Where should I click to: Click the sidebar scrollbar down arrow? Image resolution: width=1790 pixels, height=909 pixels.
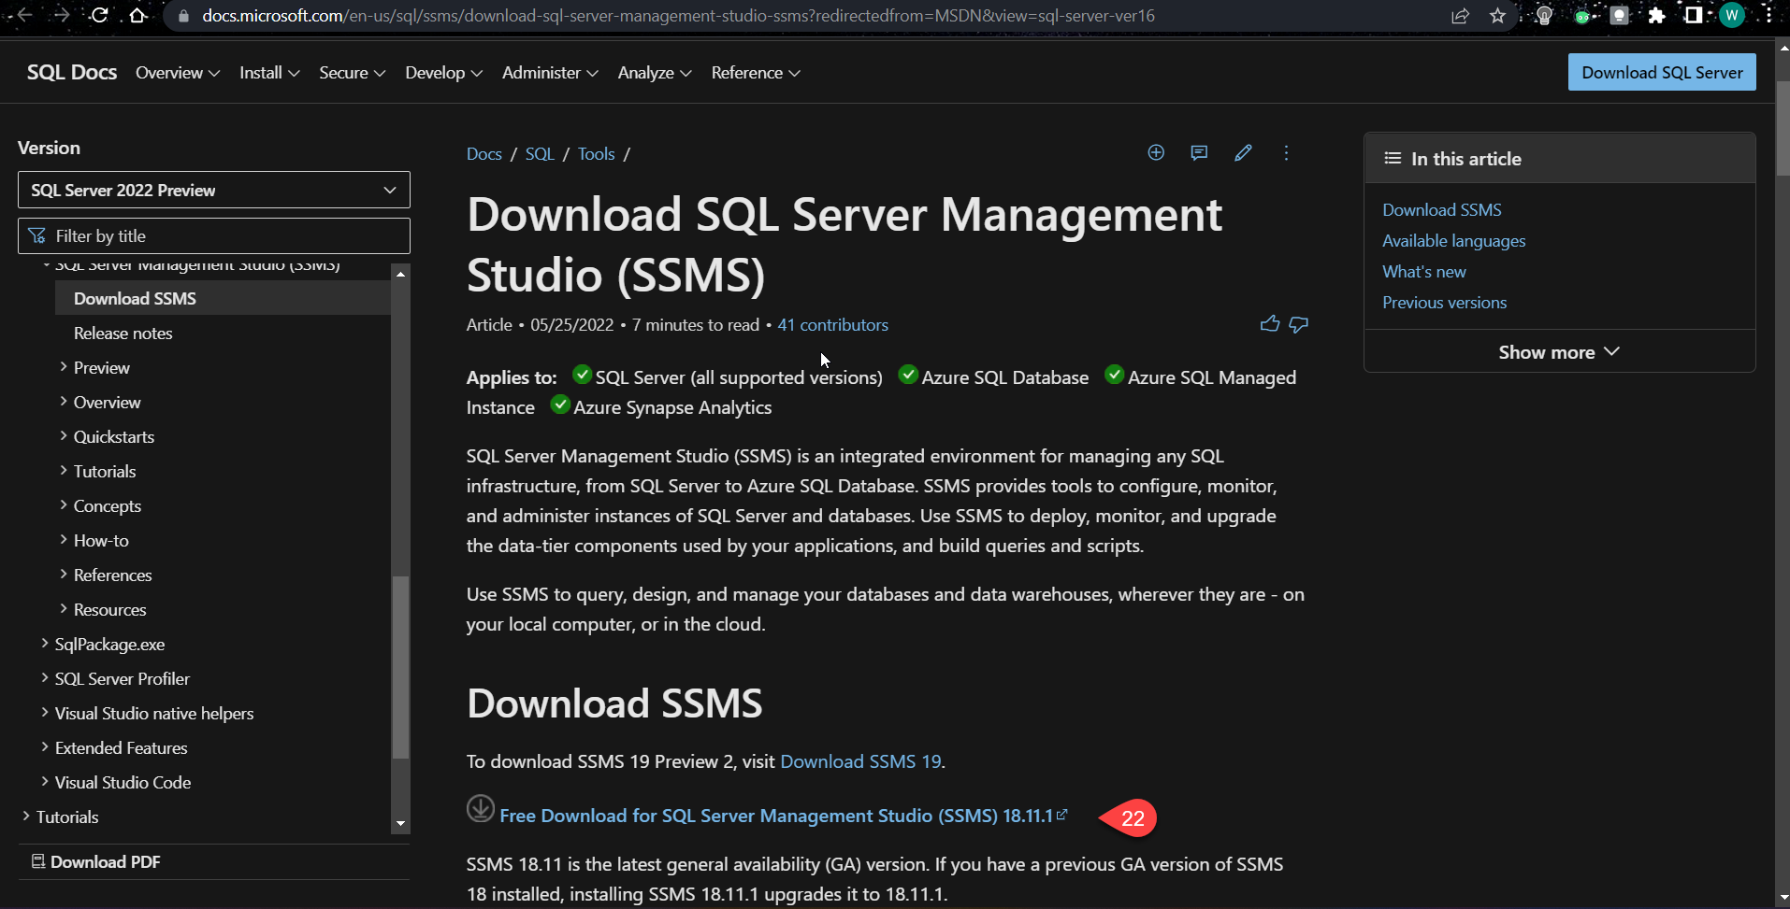point(400,824)
